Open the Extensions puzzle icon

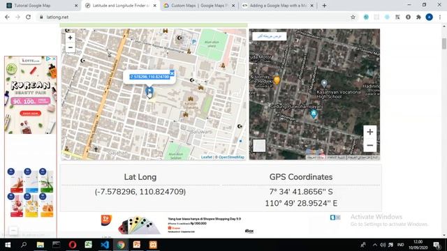[418, 17]
